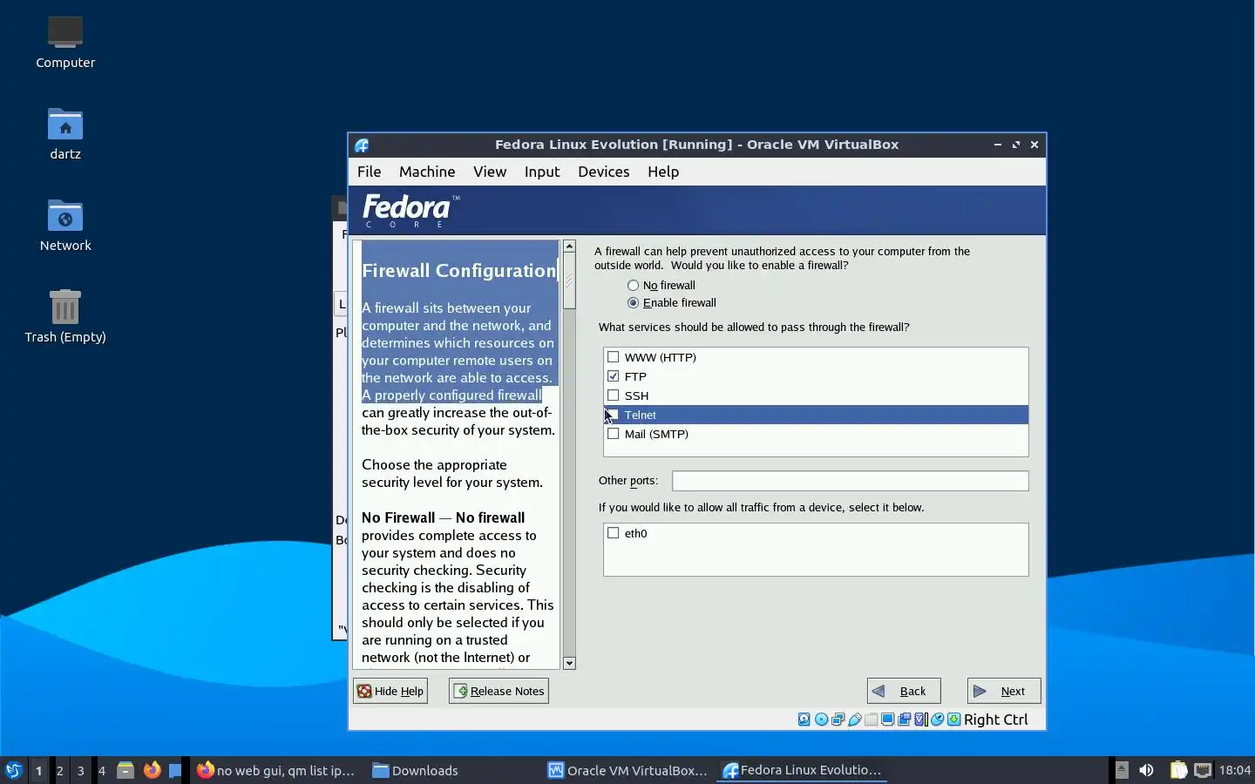Open the File menu
The image size is (1255, 784).
coord(370,172)
